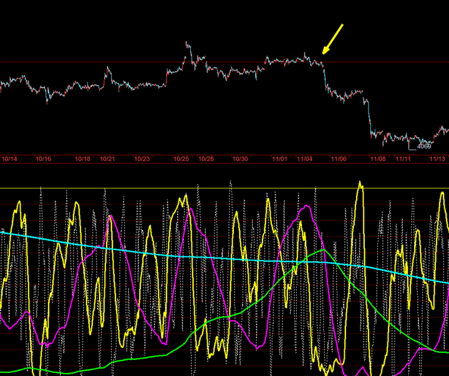Click the 11/06 date label
The width and height of the screenshot is (449, 376).
click(x=339, y=159)
